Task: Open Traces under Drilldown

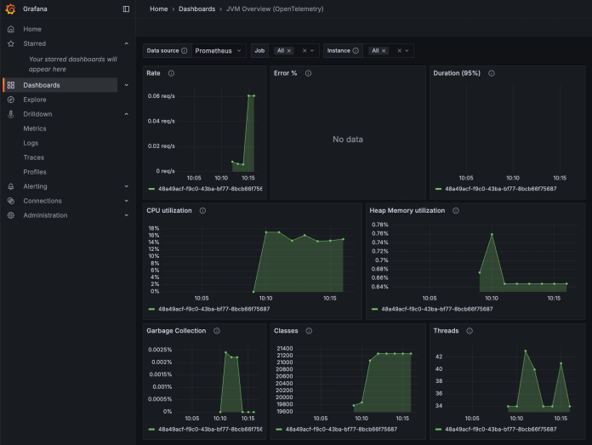Action: [x=34, y=157]
